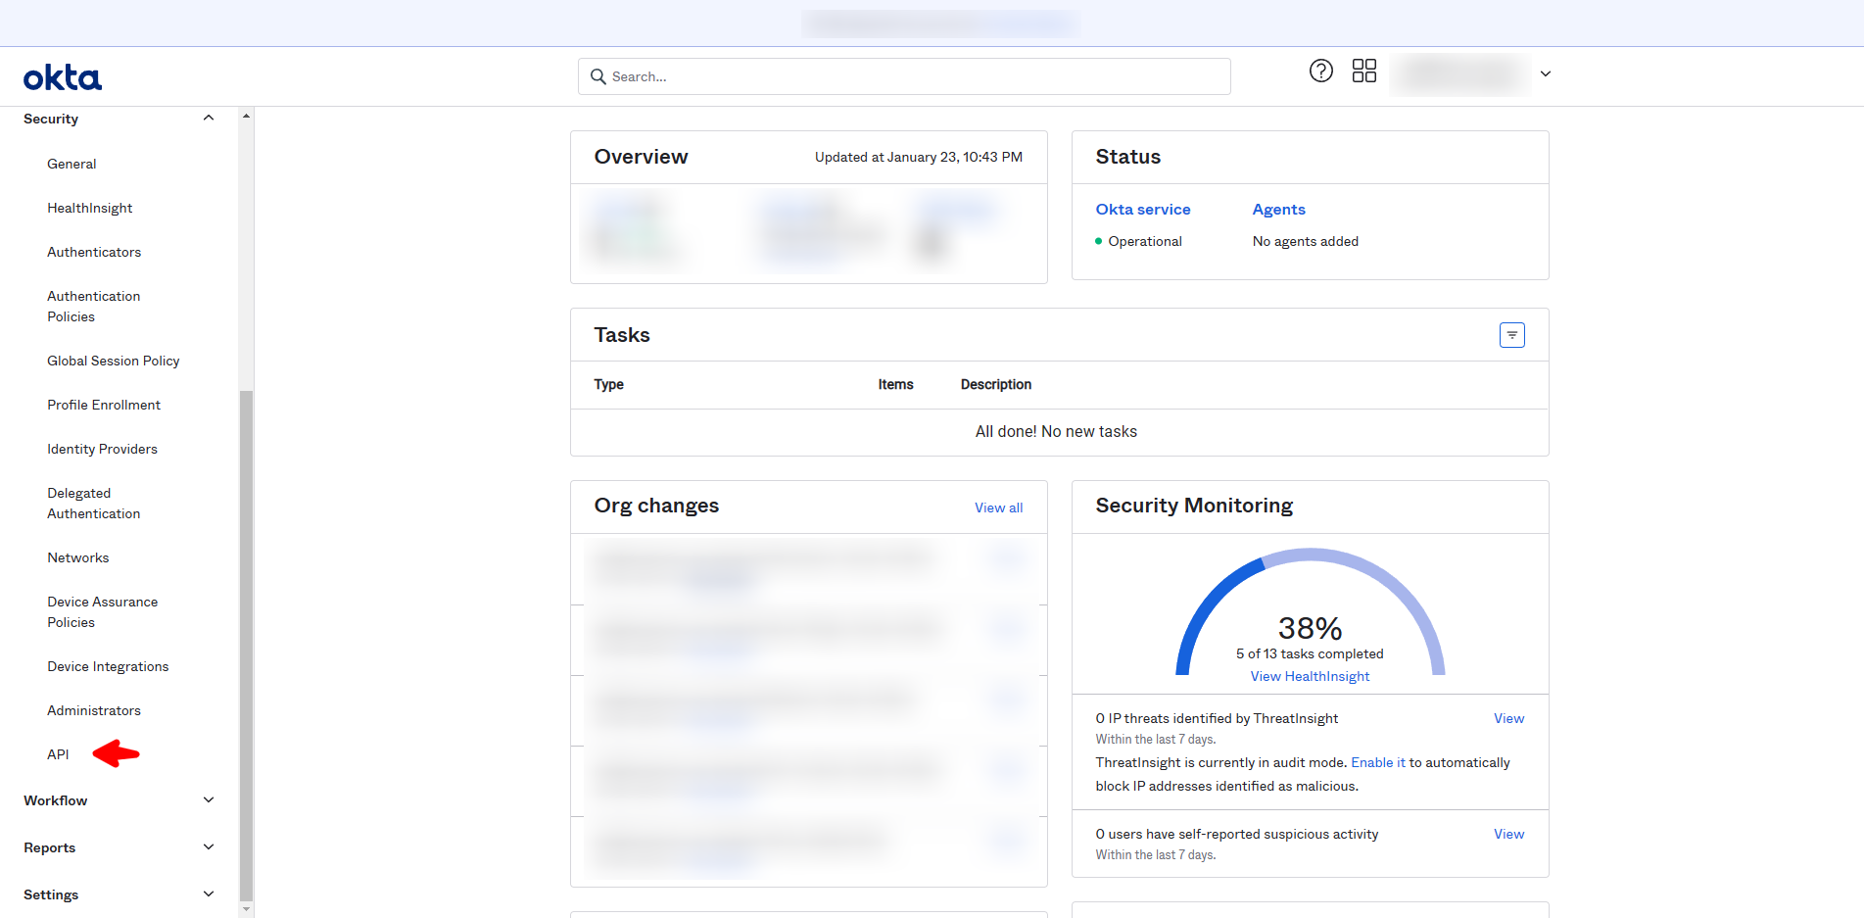Click View all in Org changes
The width and height of the screenshot is (1864, 918).
(x=998, y=507)
